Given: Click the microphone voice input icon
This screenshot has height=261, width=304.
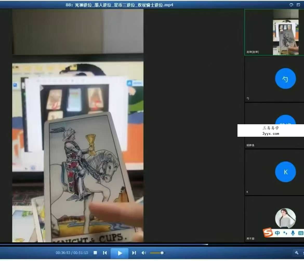Looking at the screenshot, I should (x=293, y=233).
